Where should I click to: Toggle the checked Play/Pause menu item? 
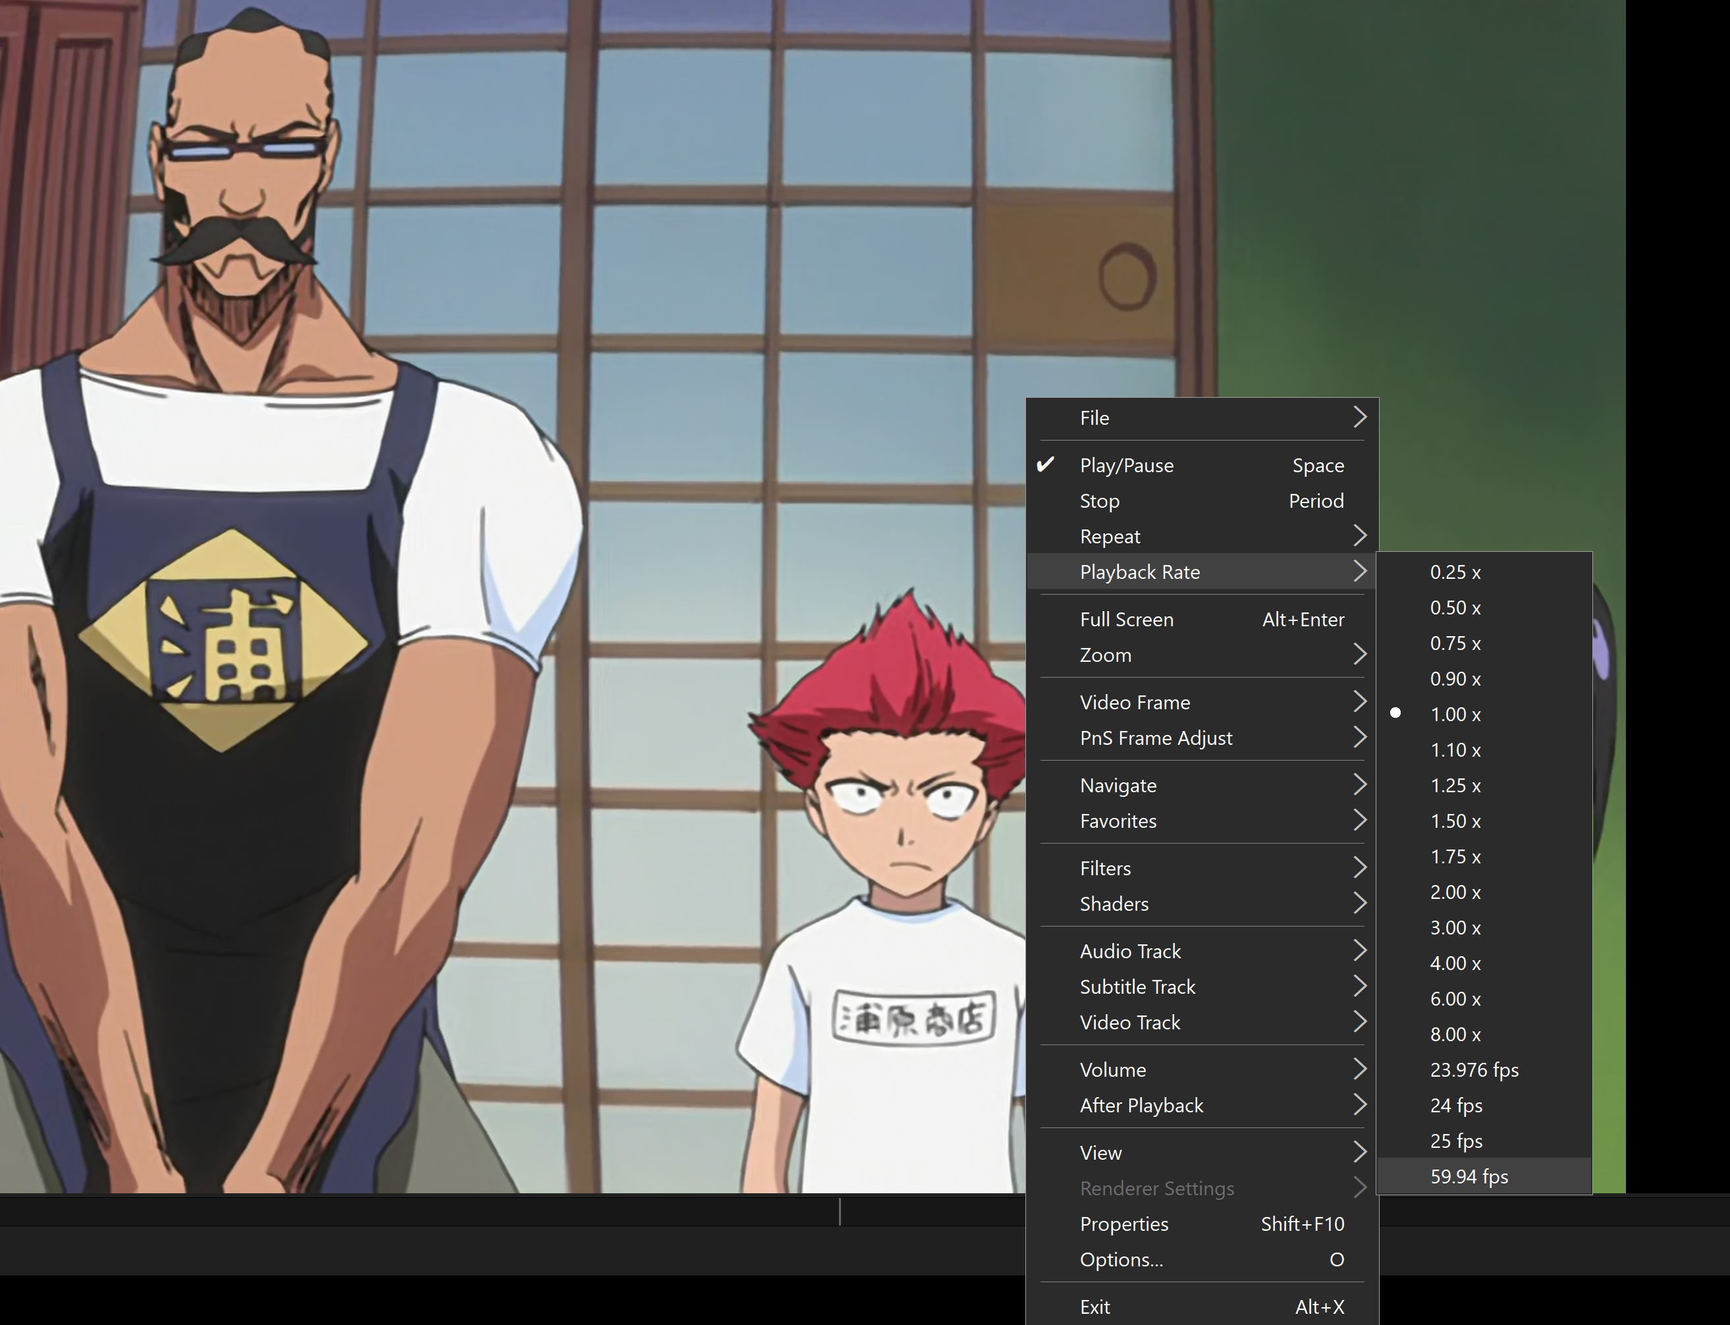point(1126,466)
